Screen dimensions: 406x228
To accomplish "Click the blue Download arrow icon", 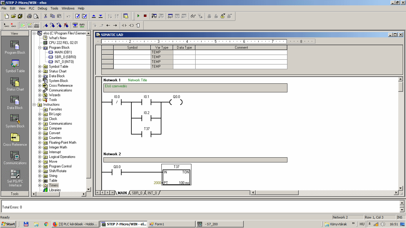I will (100, 16).
